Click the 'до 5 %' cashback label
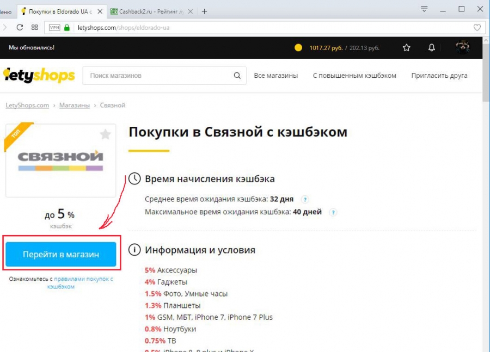This screenshot has width=490, height=352. (x=60, y=214)
